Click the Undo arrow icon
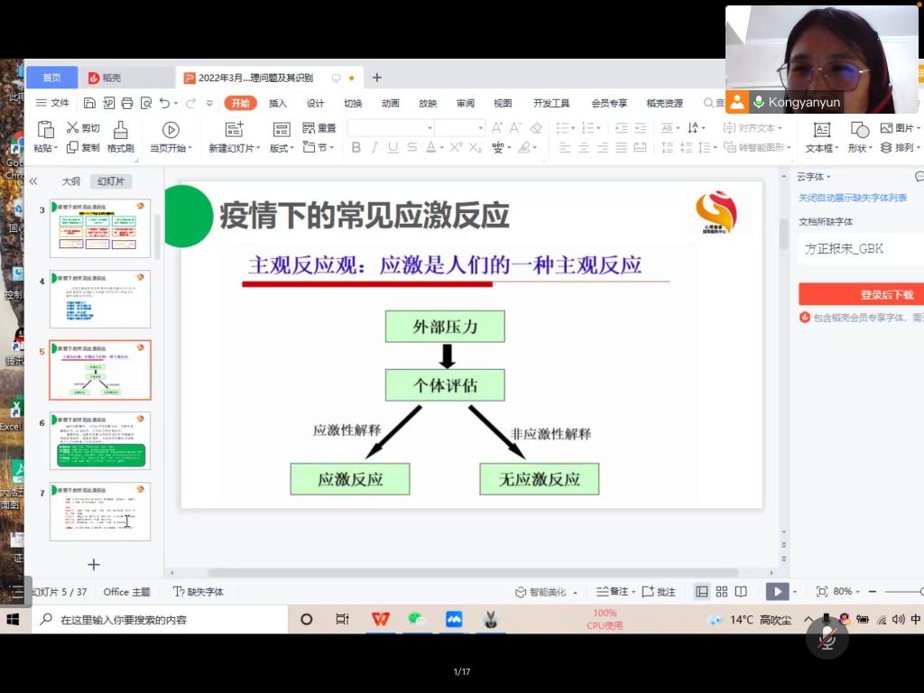 164,103
